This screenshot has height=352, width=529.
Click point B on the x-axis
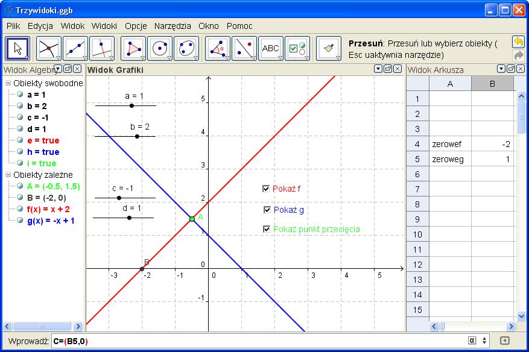pos(142,269)
